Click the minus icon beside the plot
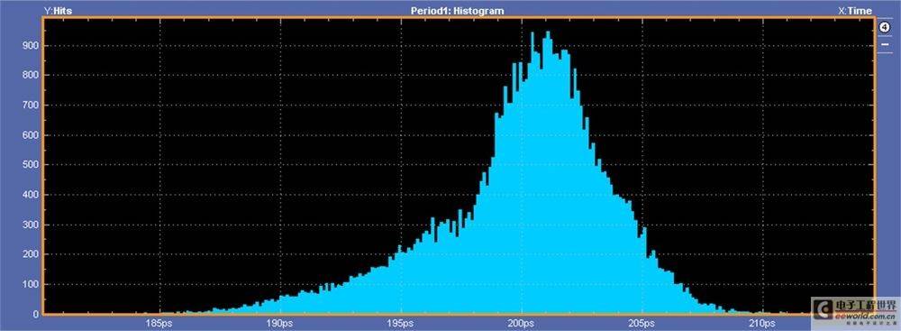Image resolution: width=901 pixels, height=331 pixels. click(885, 43)
